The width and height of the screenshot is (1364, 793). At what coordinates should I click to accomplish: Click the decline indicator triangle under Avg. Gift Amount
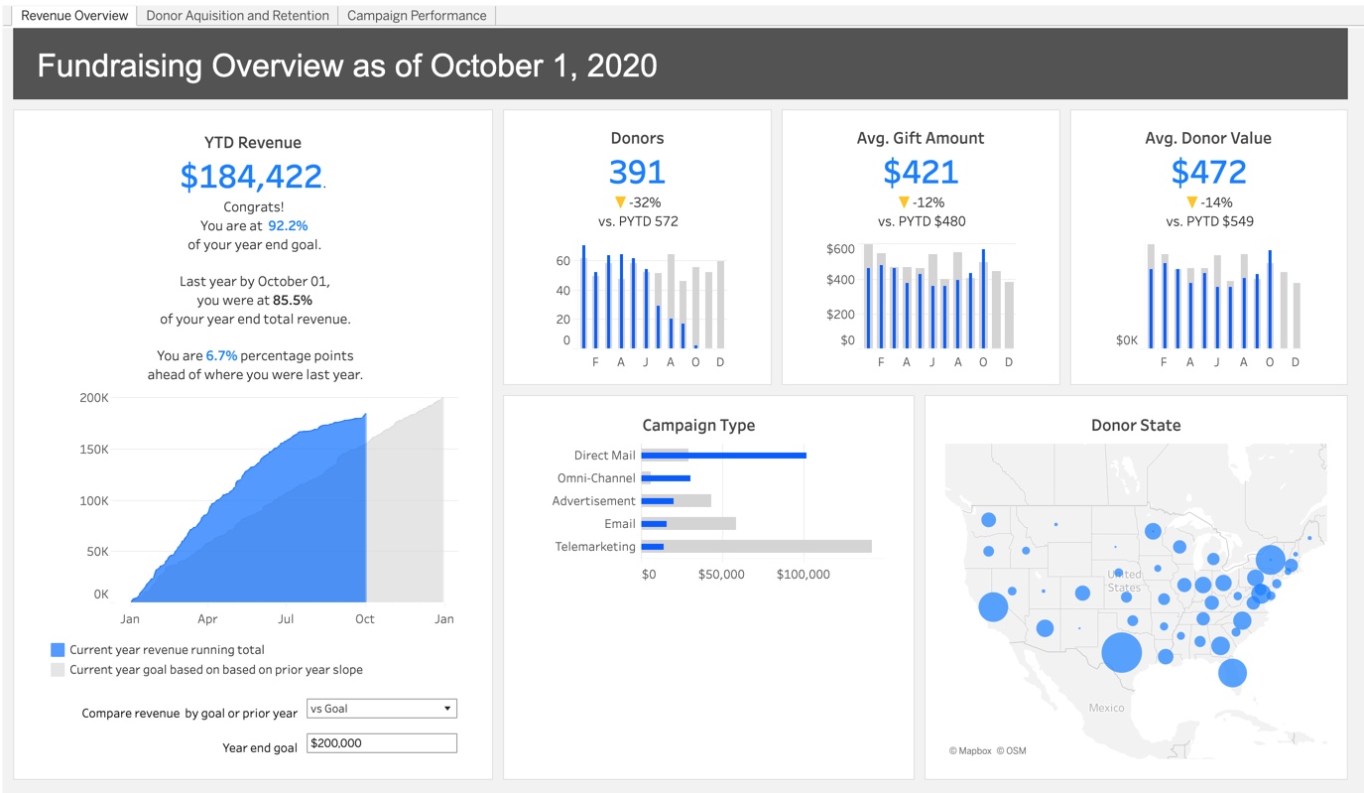(x=903, y=201)
